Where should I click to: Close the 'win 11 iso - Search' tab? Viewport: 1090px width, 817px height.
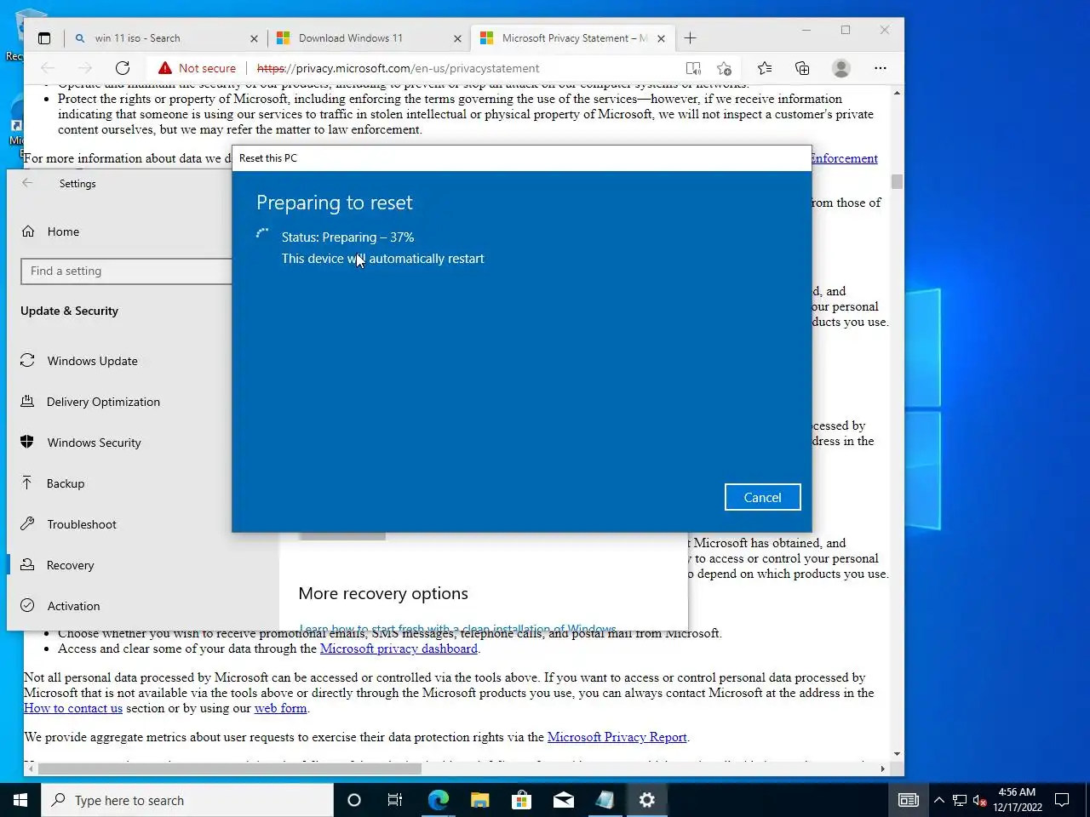pyautogui.click(x=254, y=38)
